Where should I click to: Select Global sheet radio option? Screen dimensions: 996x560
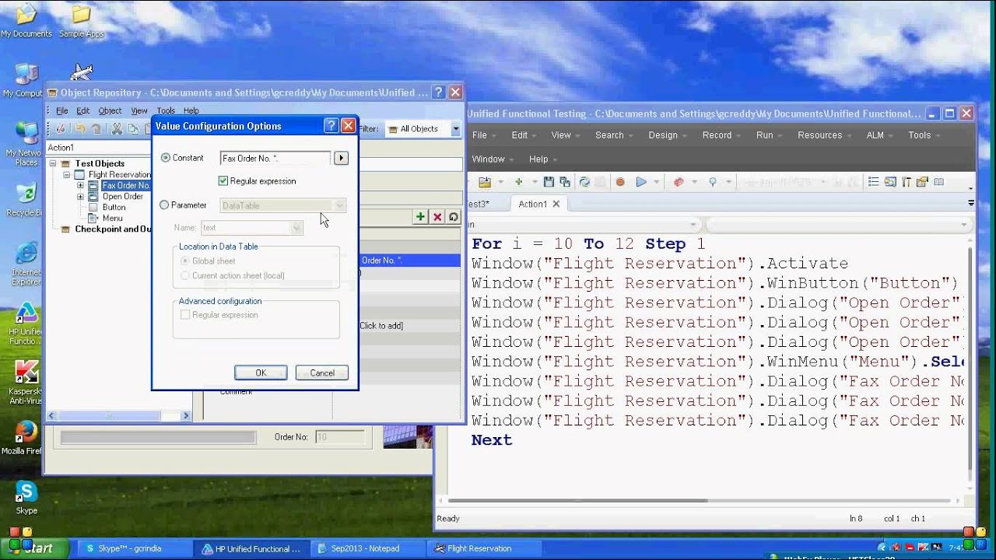pos(184,261)
